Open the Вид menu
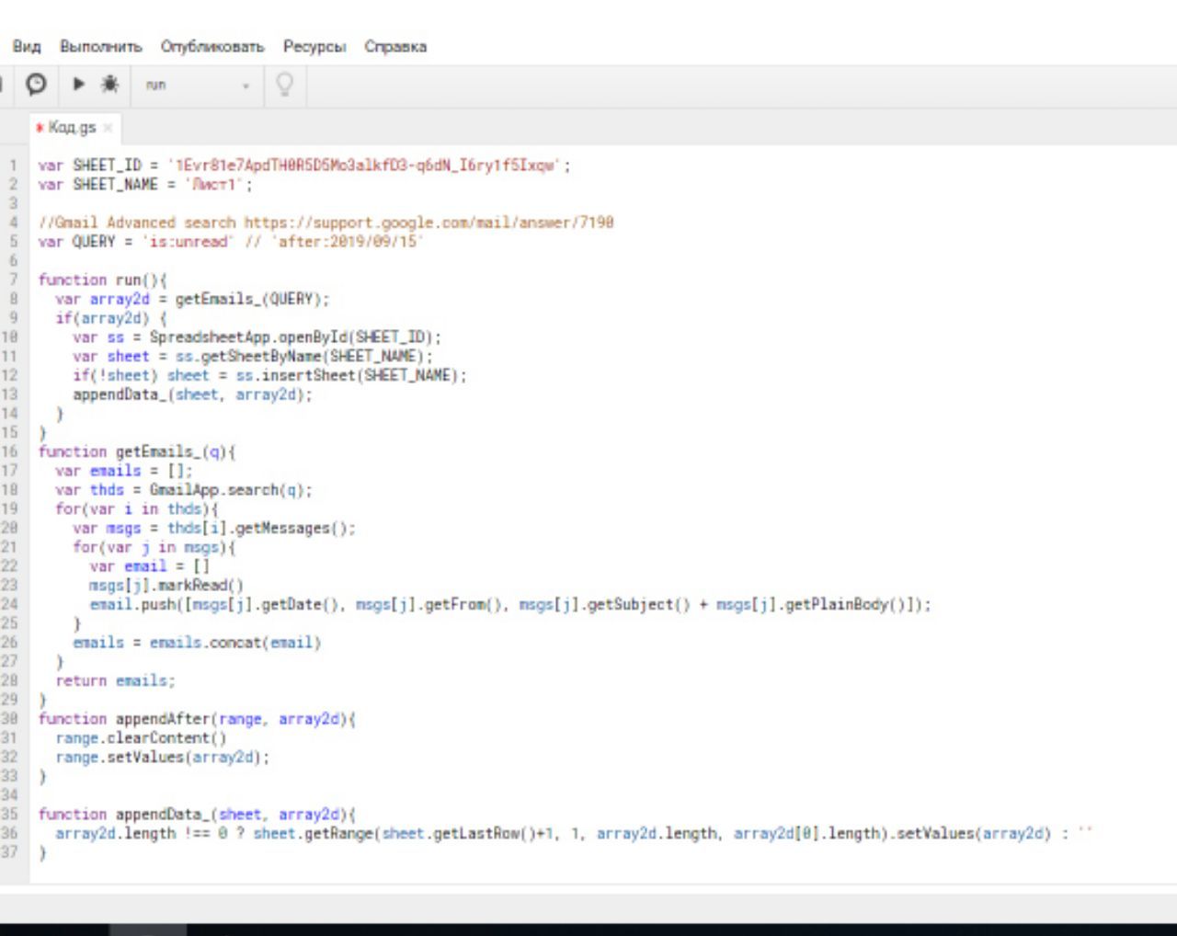Viewport: 1177px width, 936px height. [x=27, y=46]
